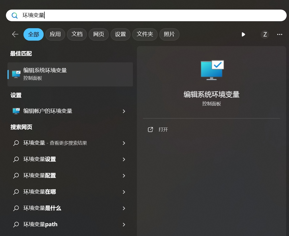This screenshot has width=289, height=236.
Task: Expand chevron for 环境变量设置 suggestion
Action: (x=124, y=159)
